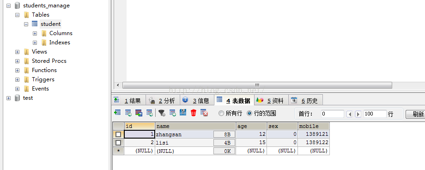Screen dimensions: 425x170
Task: Expand the Indexes node
Action: [x=35, y=42]
